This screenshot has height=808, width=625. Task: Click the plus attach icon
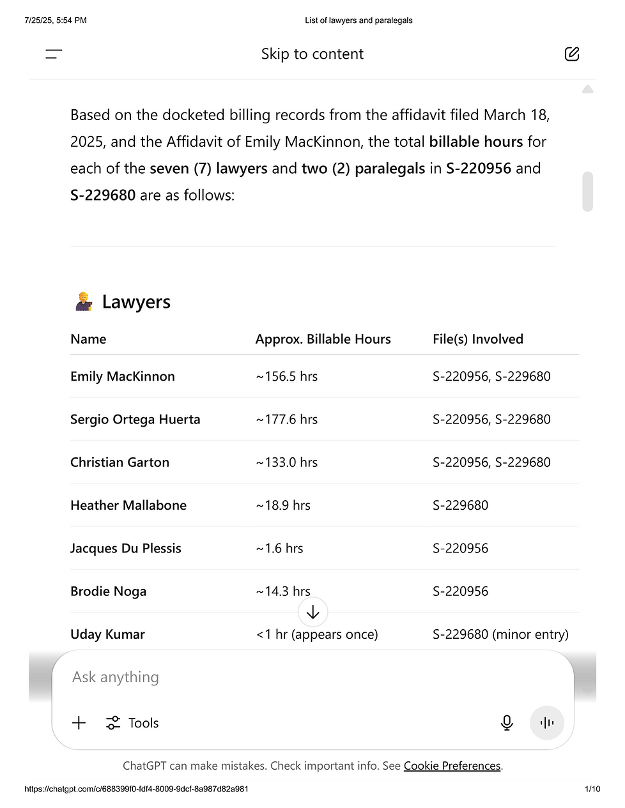(79, 722)
